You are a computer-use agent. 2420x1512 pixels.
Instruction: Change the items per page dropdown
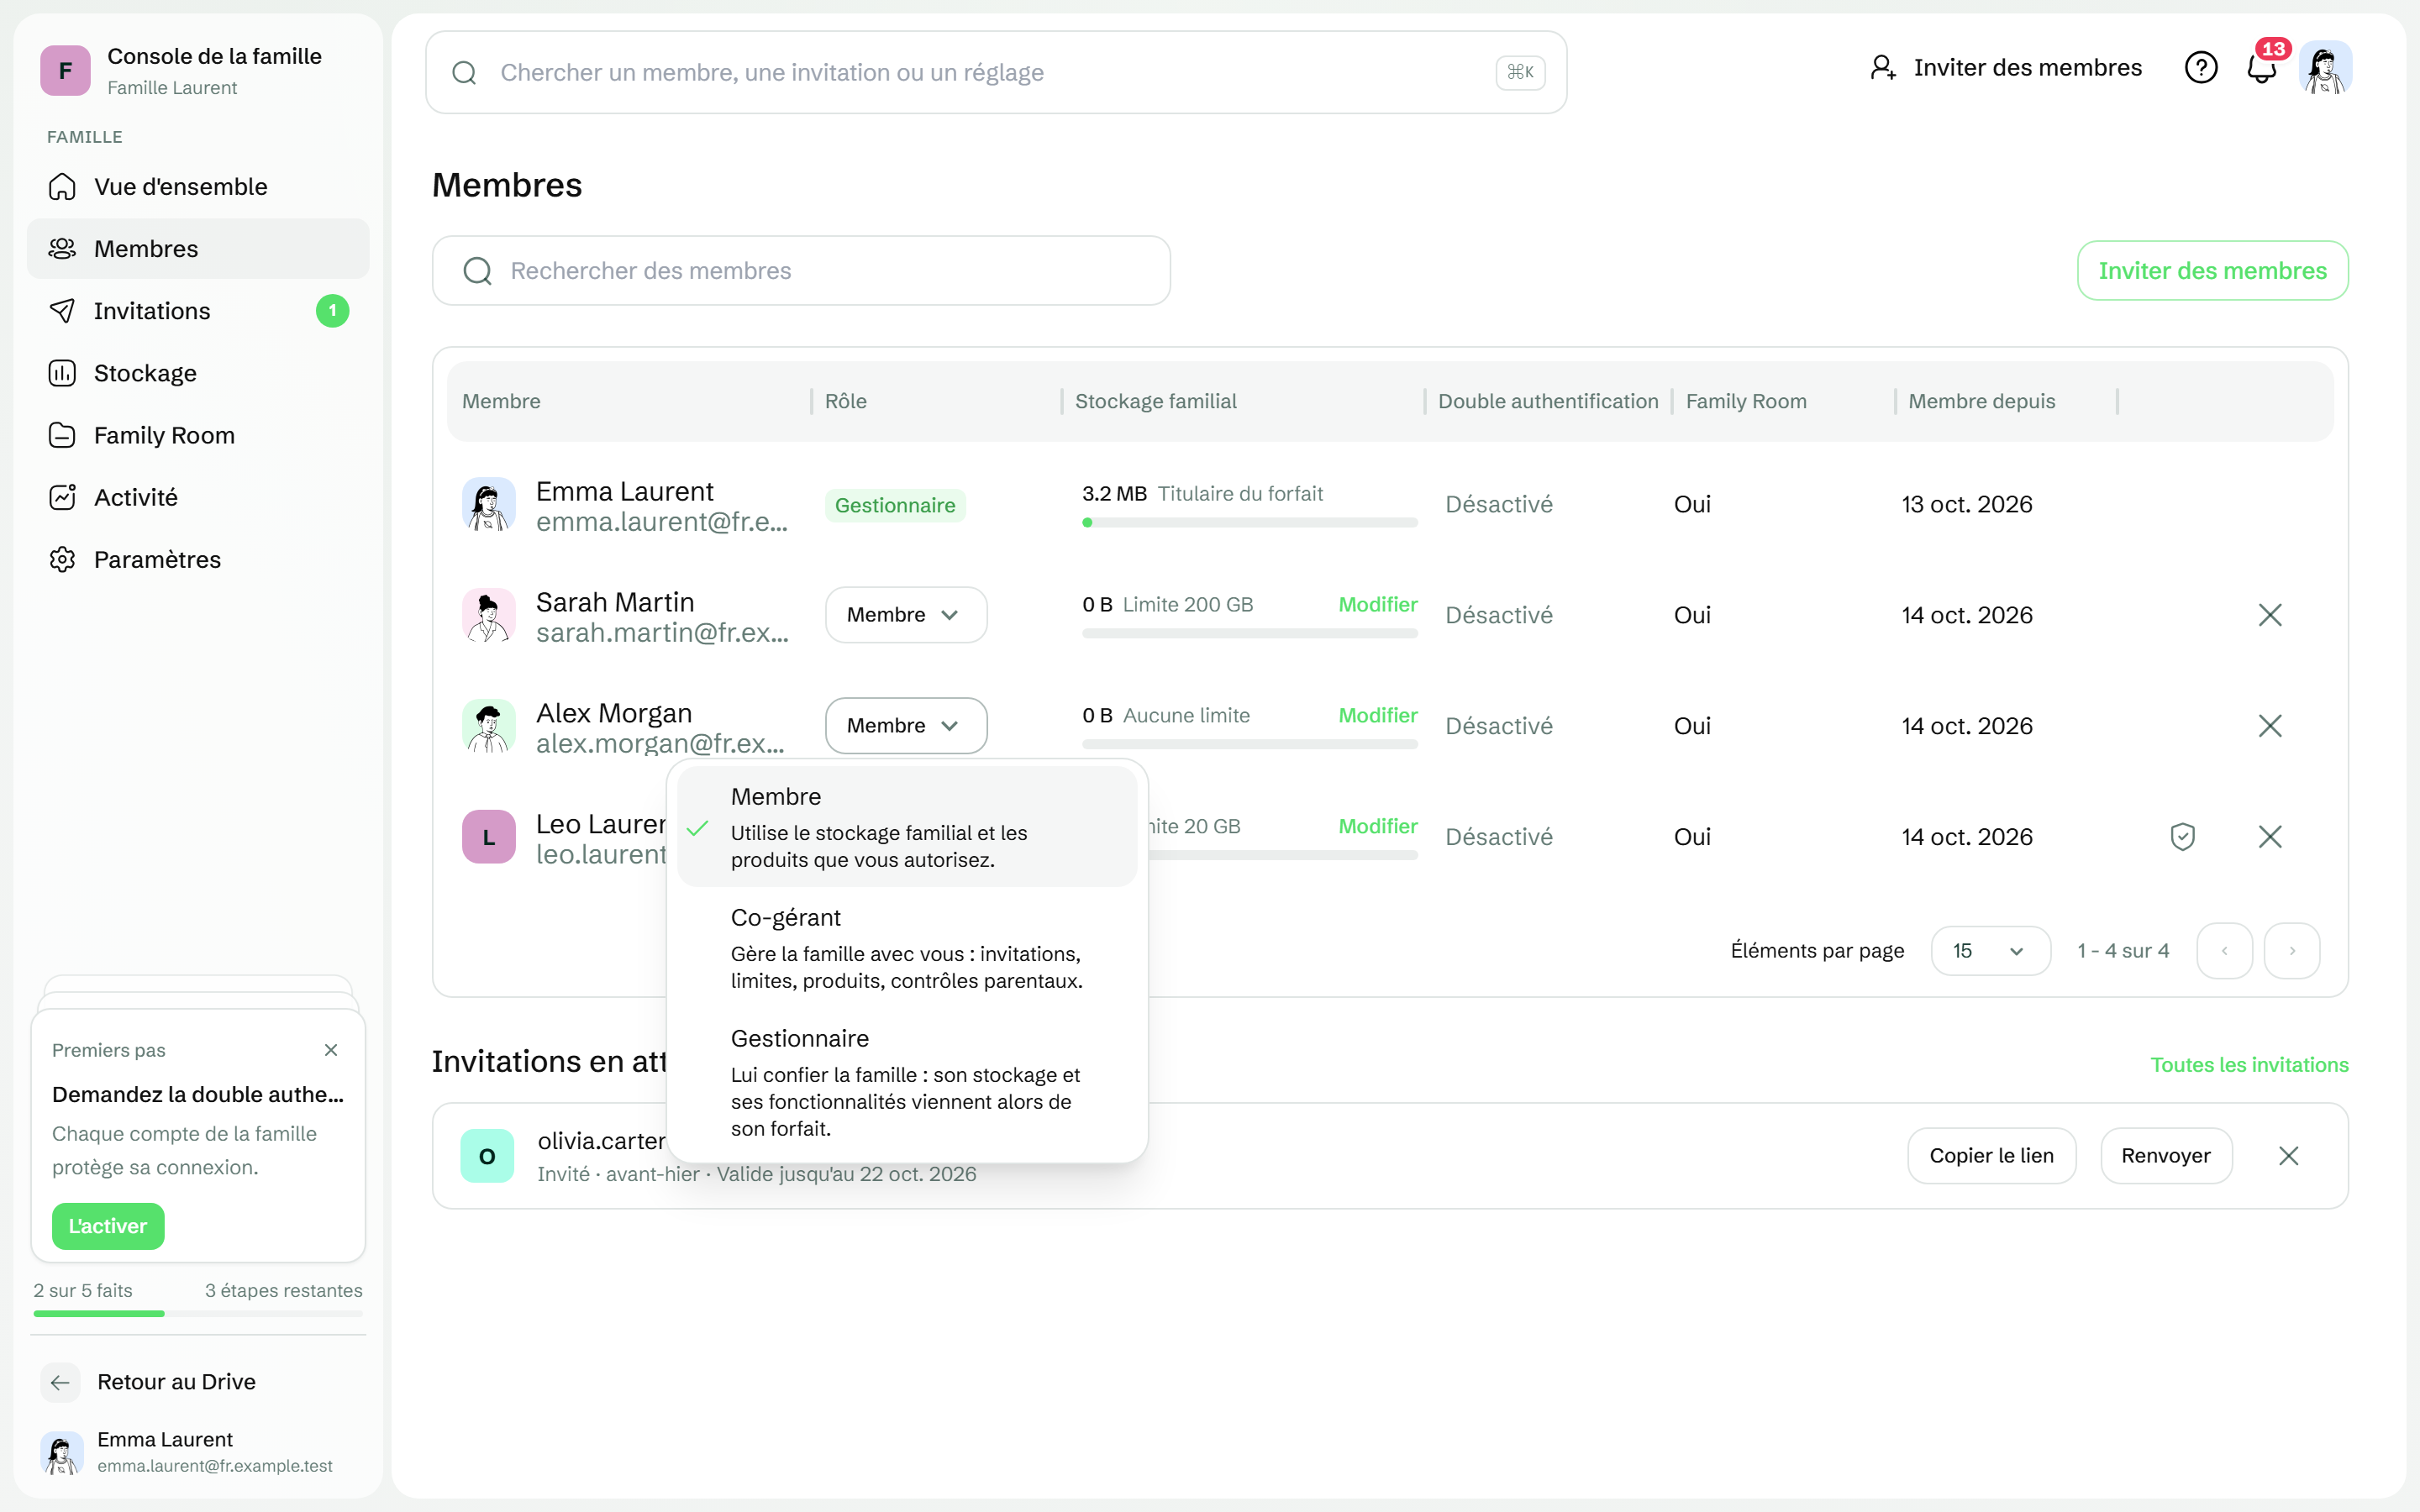click(x=1990, y=951)
